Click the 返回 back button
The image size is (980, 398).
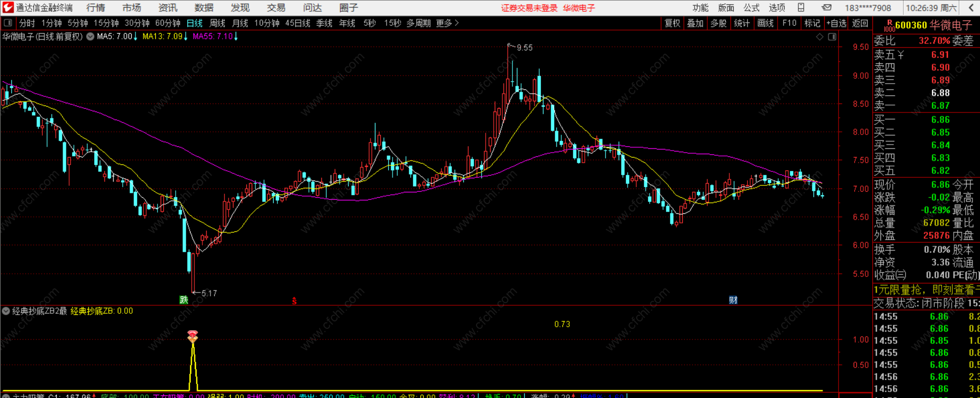(x=860, y=23)
